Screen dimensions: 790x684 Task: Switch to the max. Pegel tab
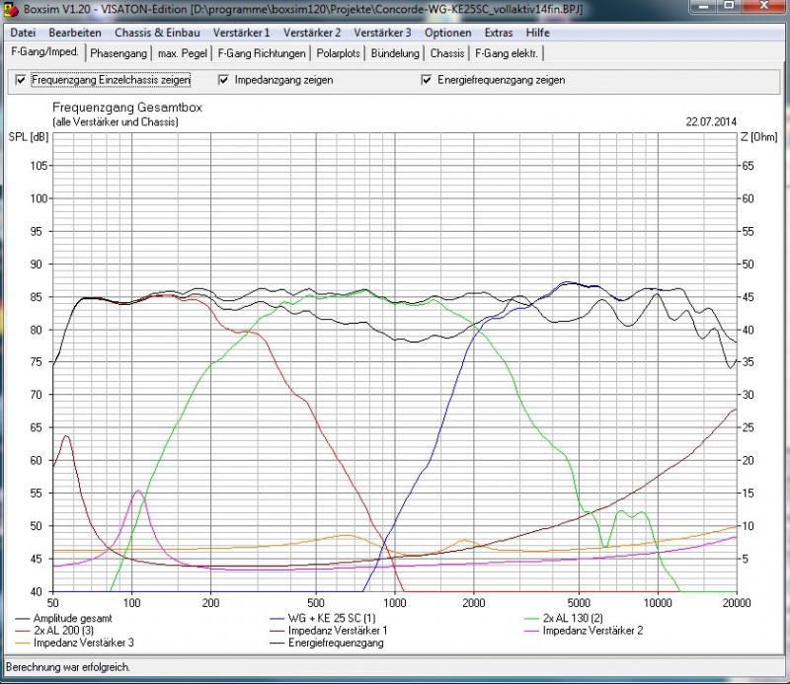[183, 53]
